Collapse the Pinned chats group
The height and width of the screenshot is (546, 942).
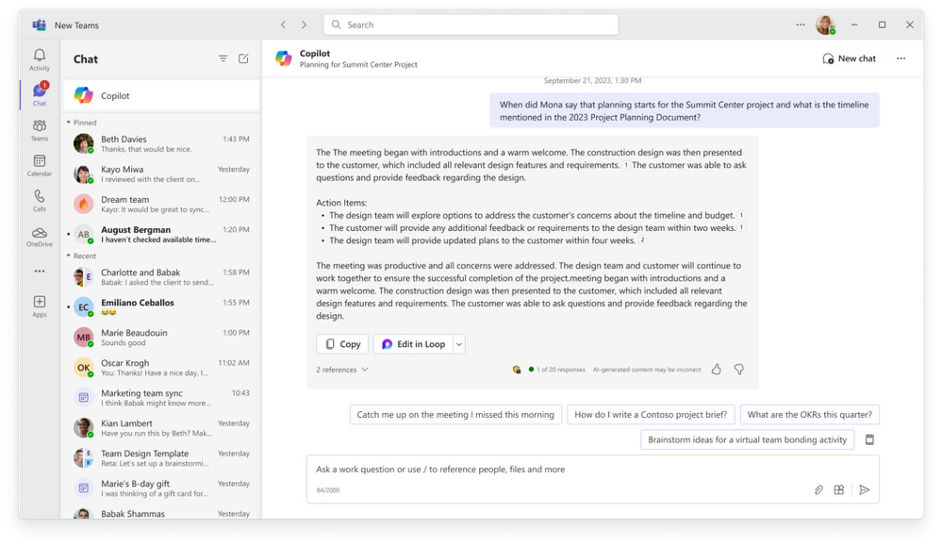pos(69,123)
